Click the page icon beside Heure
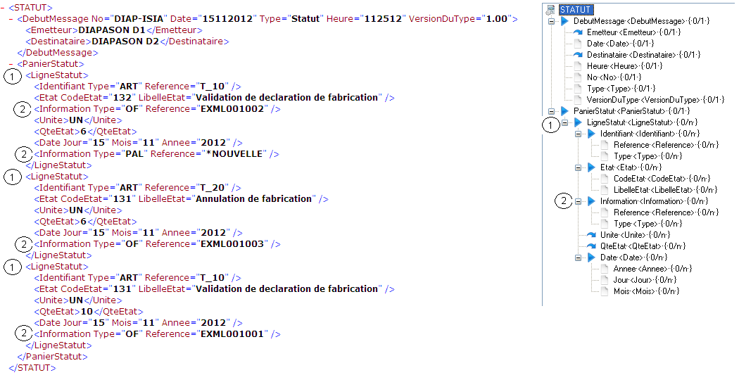Screen dimensions: 739x375 coord(579,66)
